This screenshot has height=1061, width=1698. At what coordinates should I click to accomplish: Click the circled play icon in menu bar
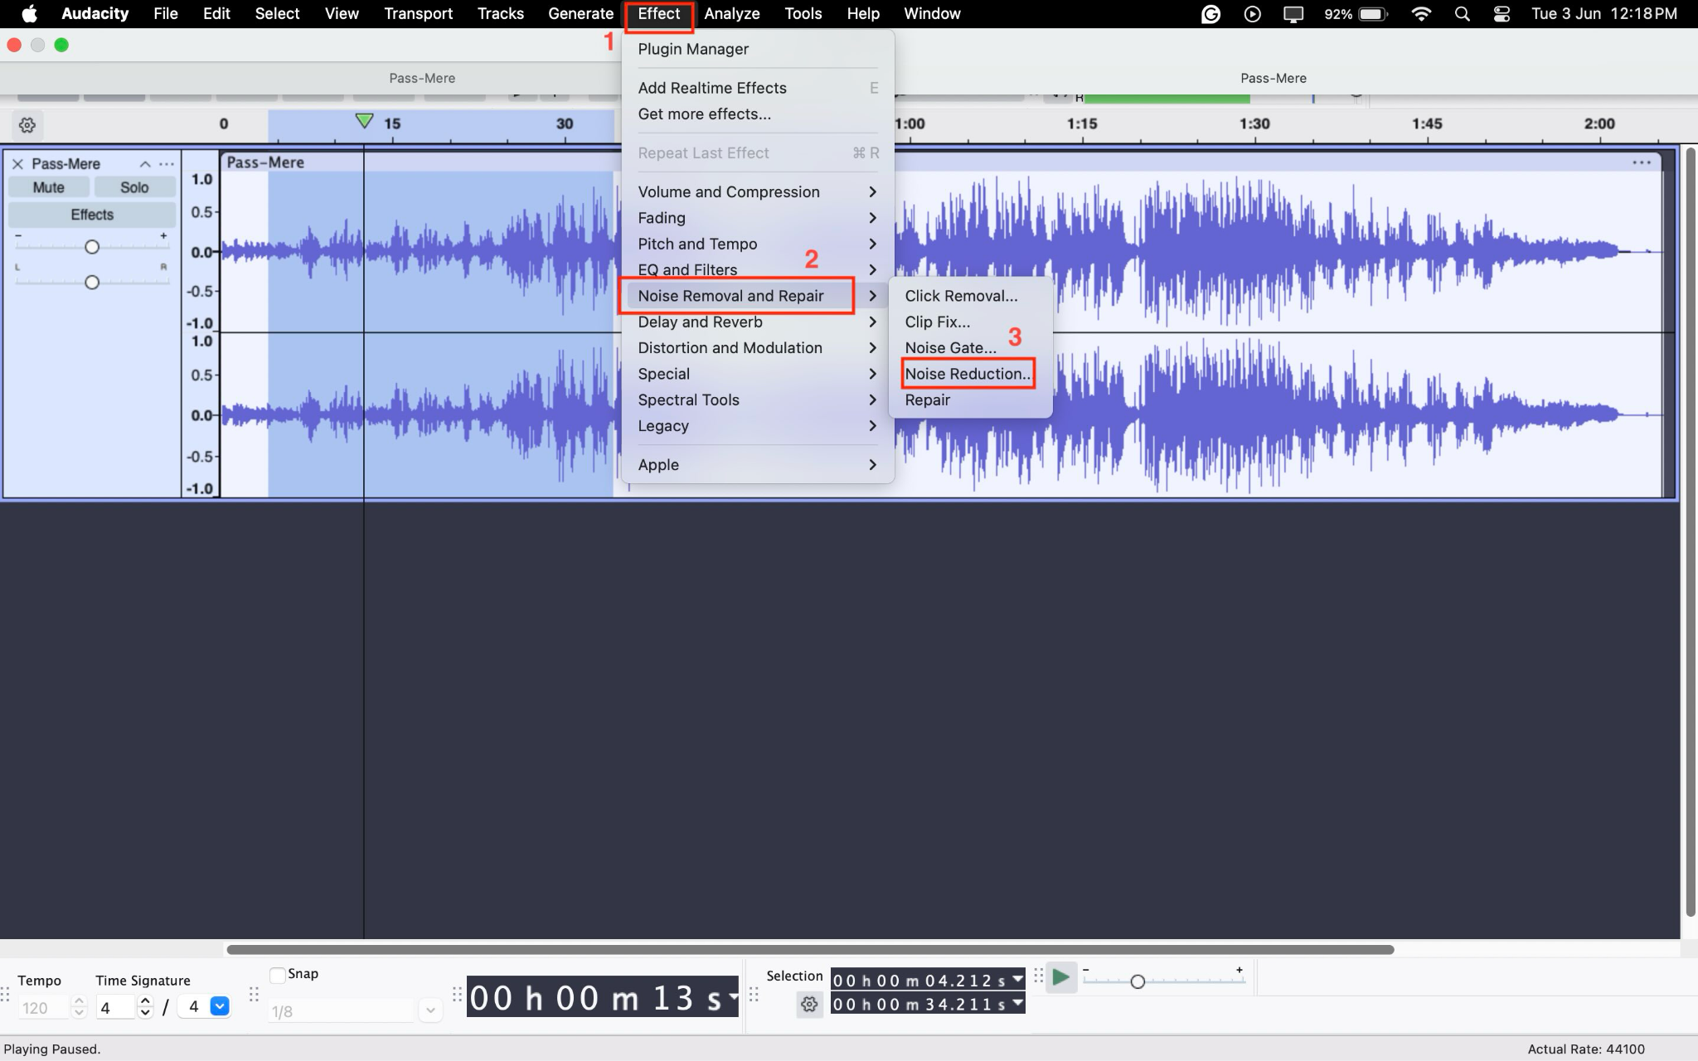click(x=1253, y=13)
